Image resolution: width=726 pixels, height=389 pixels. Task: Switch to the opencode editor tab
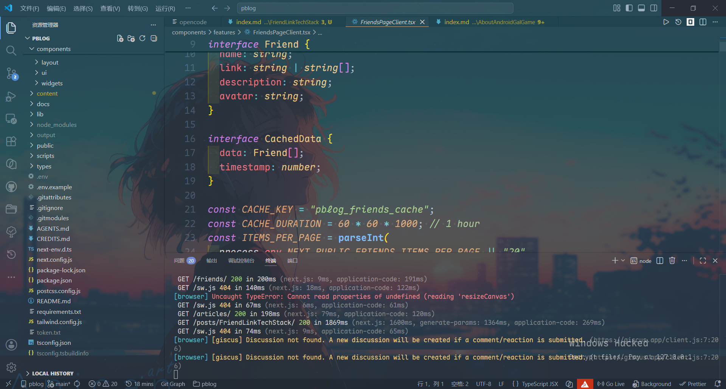coord(192,22)
